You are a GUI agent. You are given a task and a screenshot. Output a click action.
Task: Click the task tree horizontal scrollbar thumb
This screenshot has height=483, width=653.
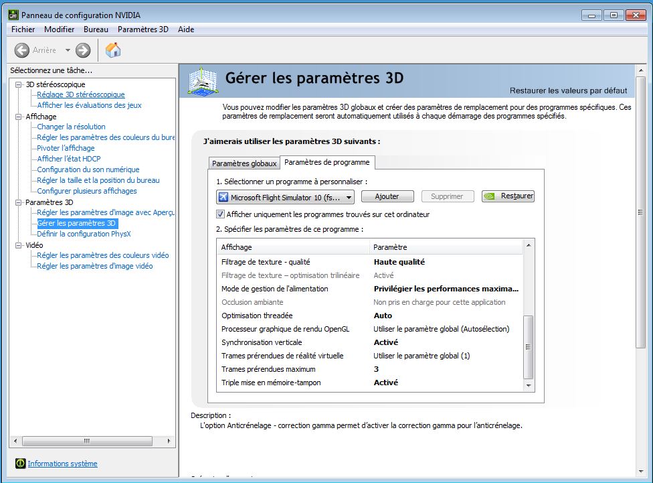pos(87,441)
